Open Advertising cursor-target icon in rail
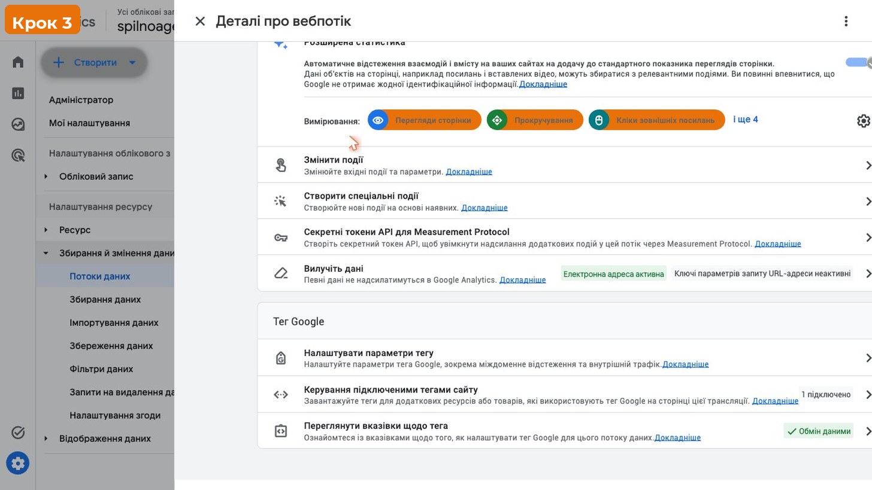The height and width of the screenshot is (490, 872). (x=18, y=156)
